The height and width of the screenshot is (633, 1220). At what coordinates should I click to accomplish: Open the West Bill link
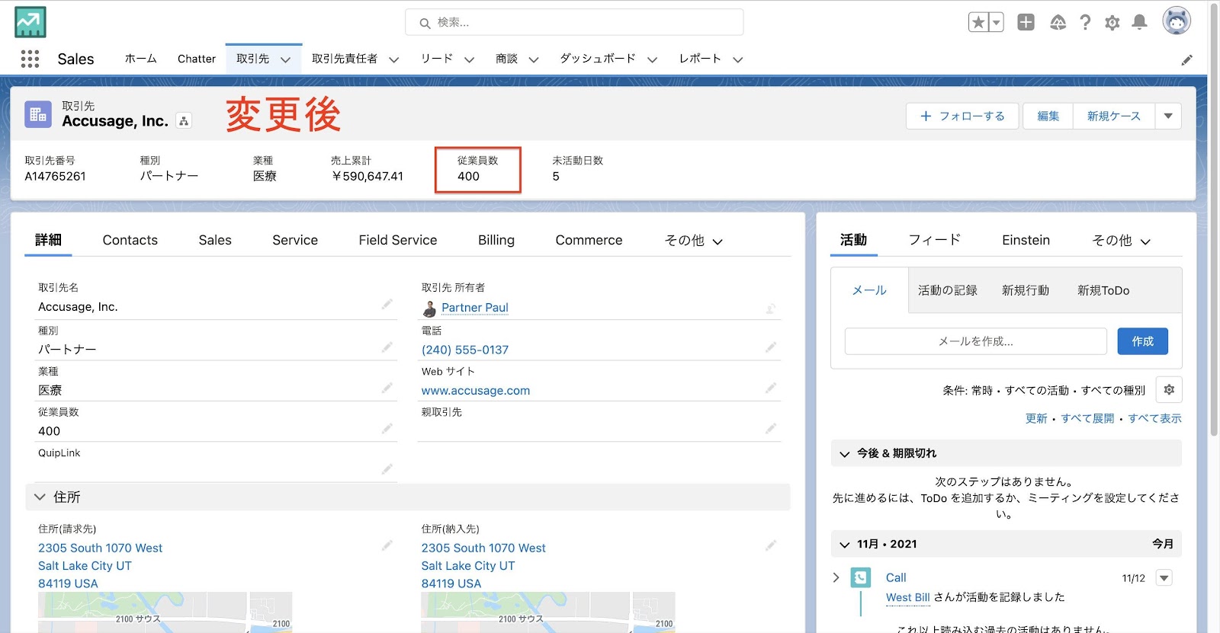908,597
